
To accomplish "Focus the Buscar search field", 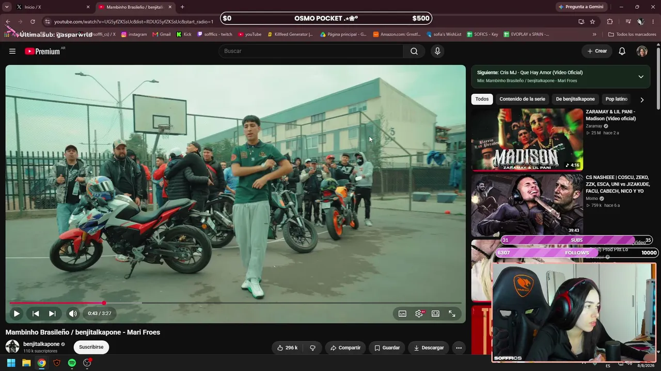I will [x=311, y=51].
